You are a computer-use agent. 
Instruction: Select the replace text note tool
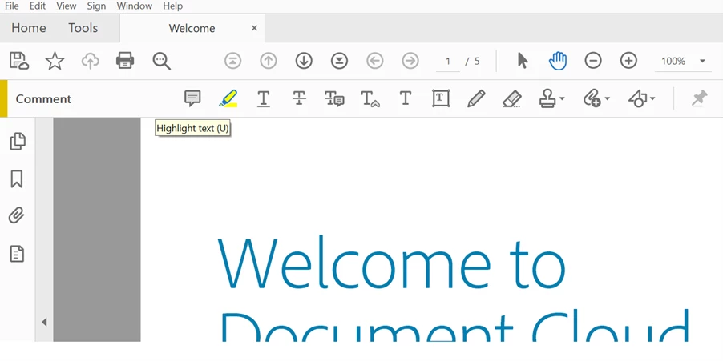click(334, 98)
